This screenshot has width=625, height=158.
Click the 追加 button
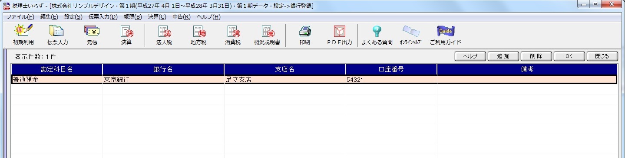click(503, 56)
